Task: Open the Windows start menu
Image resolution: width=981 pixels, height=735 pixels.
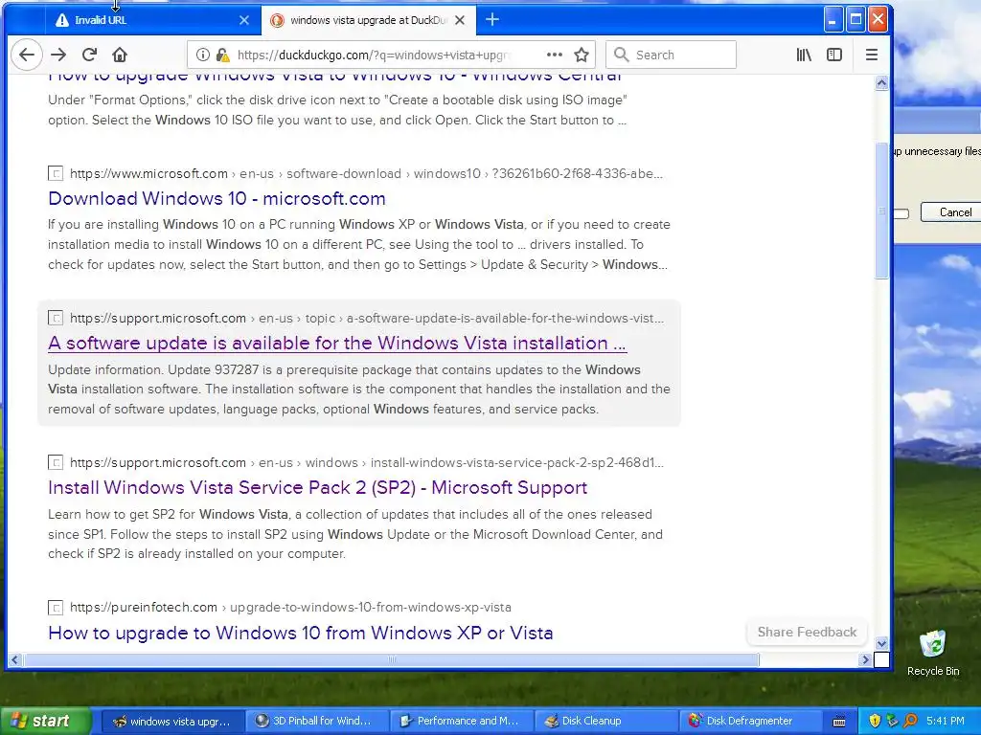Action: coord(44,722)
